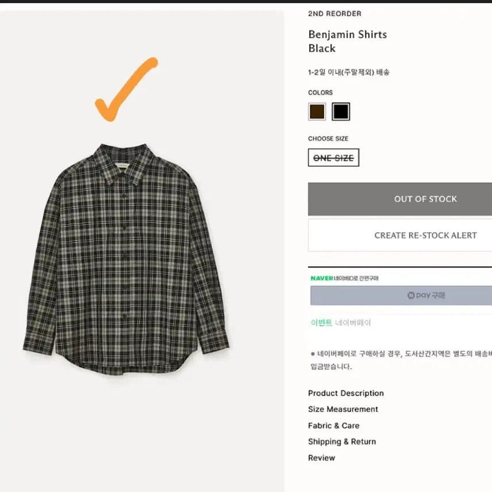Select the brown color swatch

[317, 111]
